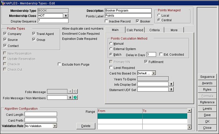The height and width of the screenshot is (134, 219).
Task: Open the Awards button
Action: pos(207,83)
